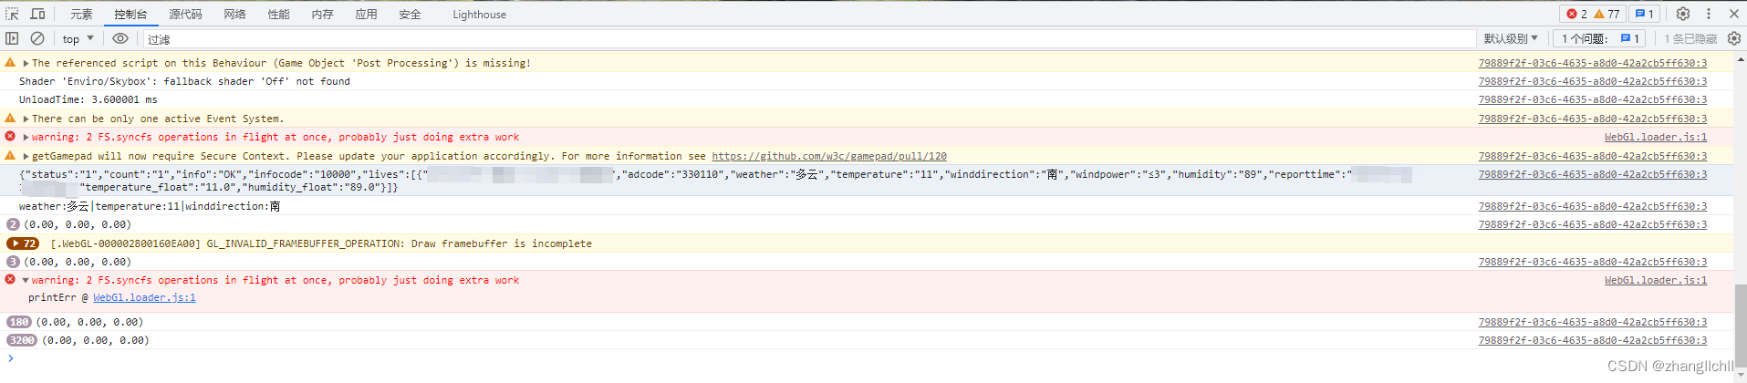Switch to the Lighthouse tab
Screen dimensions: 1747x383
(479, 15)
